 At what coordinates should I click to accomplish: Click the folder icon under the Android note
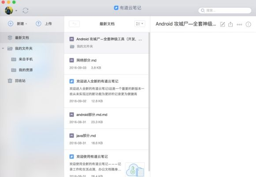click(72, 46)
